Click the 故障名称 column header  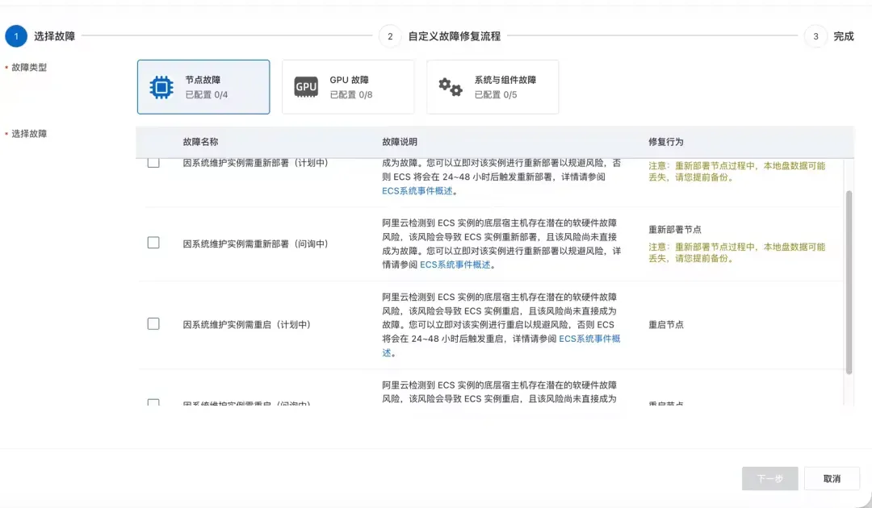click(x=200, y=142)
